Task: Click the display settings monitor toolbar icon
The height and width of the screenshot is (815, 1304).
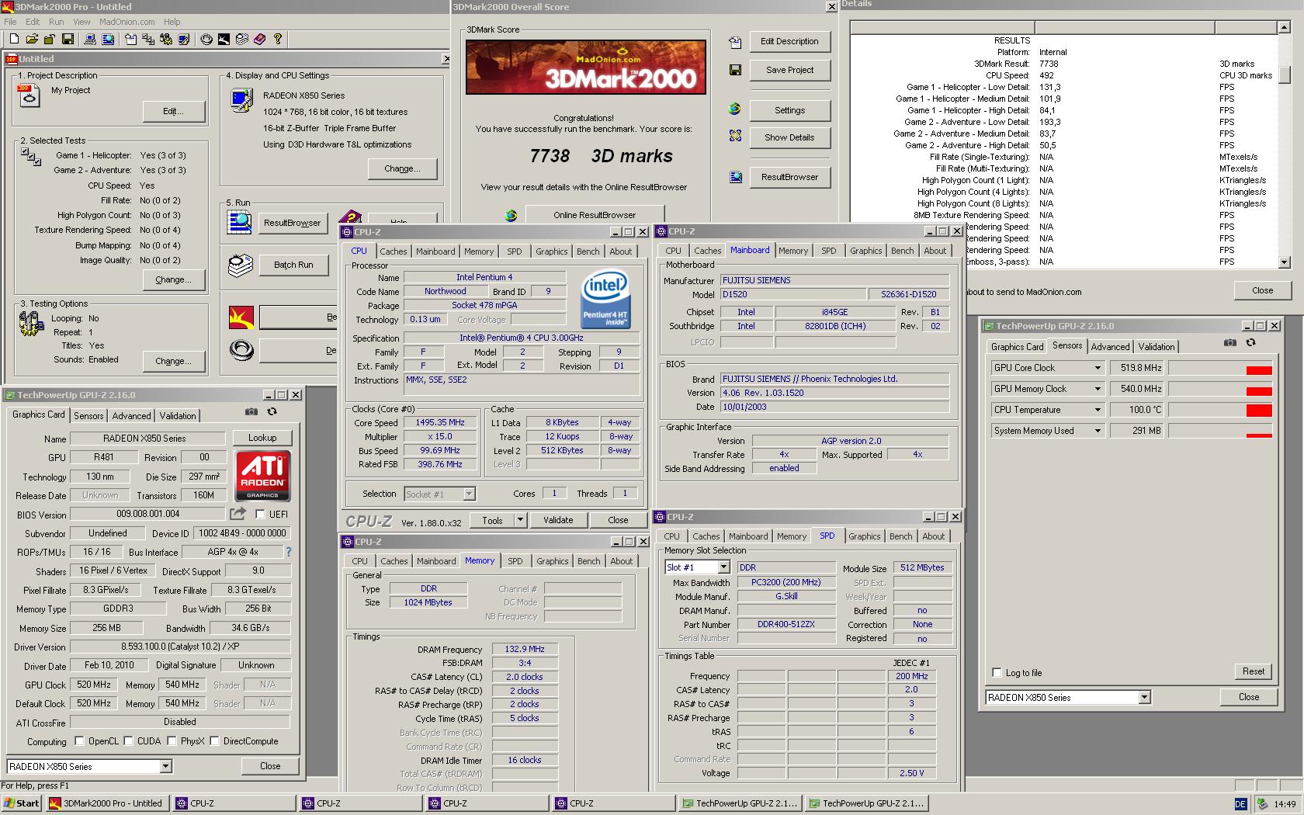Action: coord(183,39)
